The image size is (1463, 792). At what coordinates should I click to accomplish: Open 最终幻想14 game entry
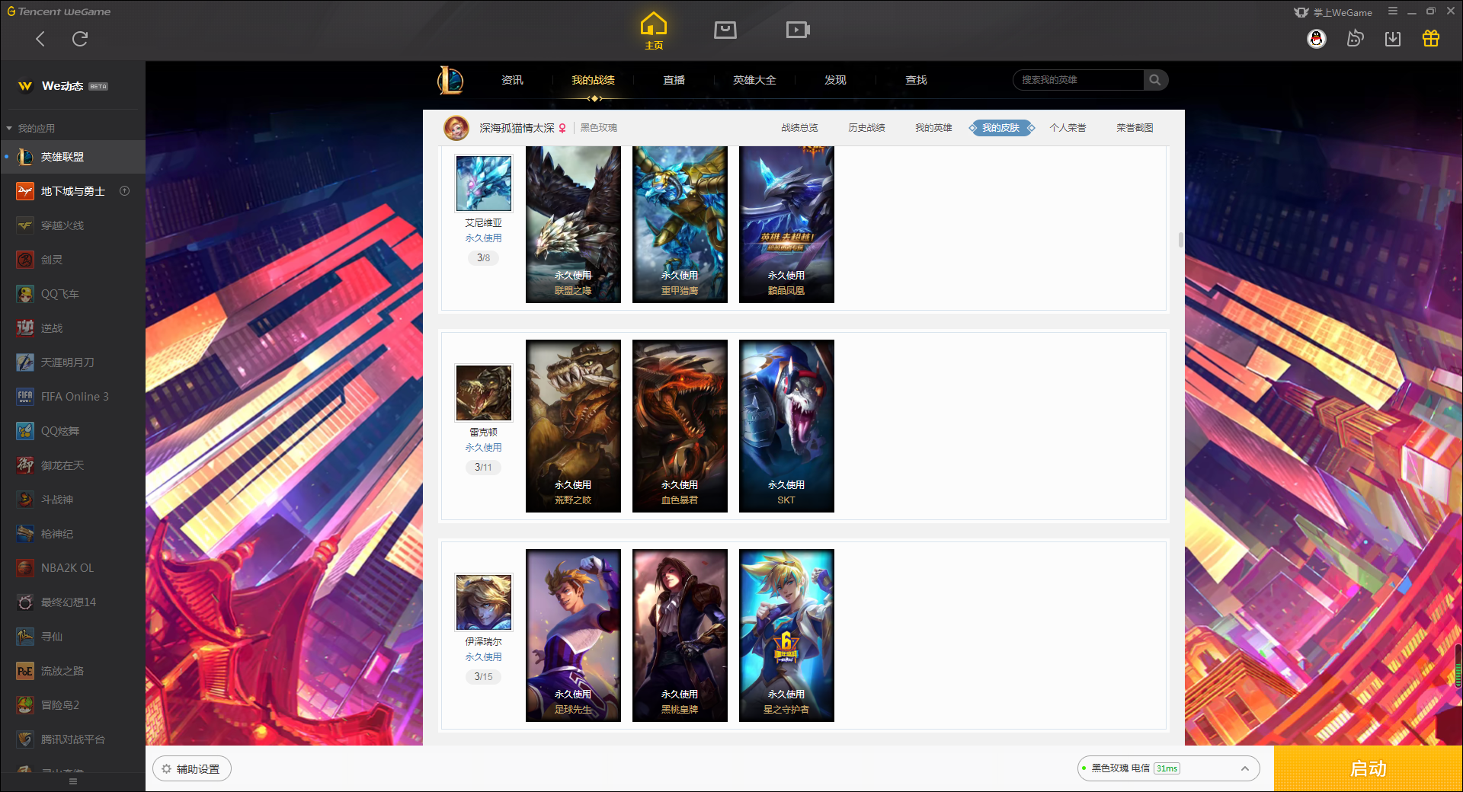pos(72,602)
